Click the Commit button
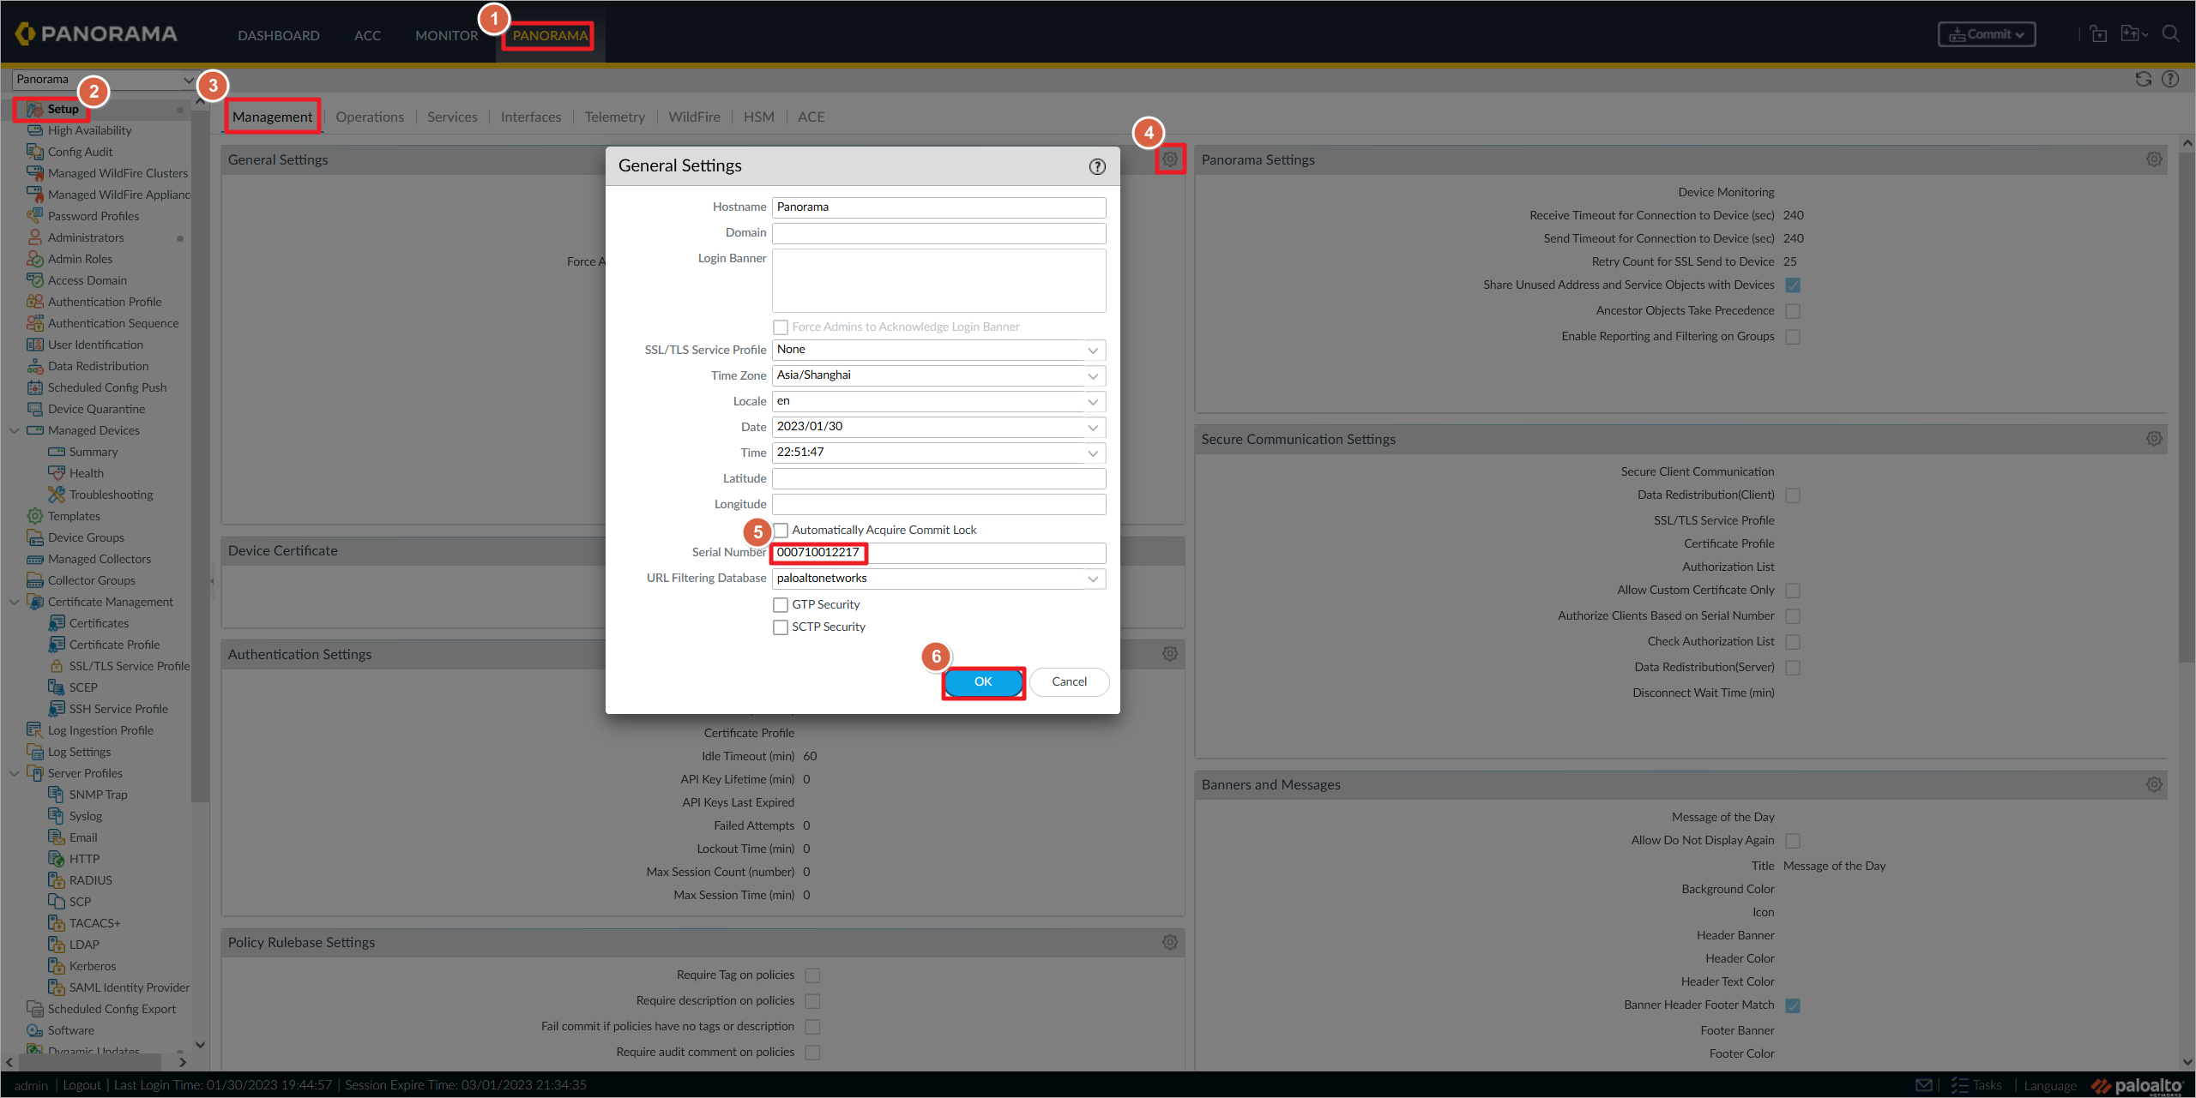This screenshot has width=2196, height=1098. 1987,34
